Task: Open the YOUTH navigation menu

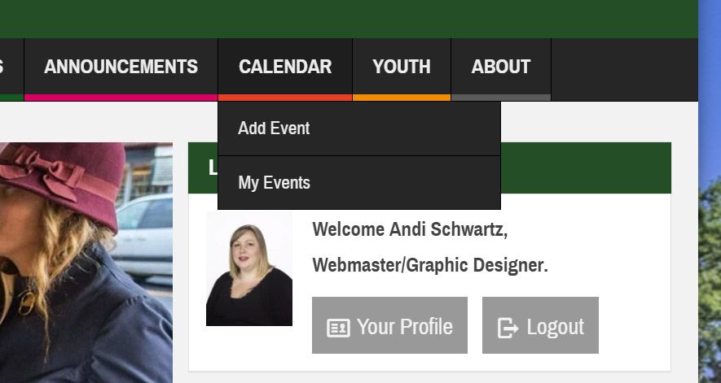Action: 402,67
